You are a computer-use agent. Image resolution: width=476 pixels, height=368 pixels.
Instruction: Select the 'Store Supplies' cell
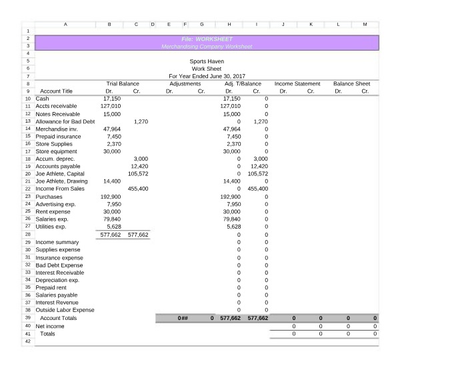coord(54,144)
